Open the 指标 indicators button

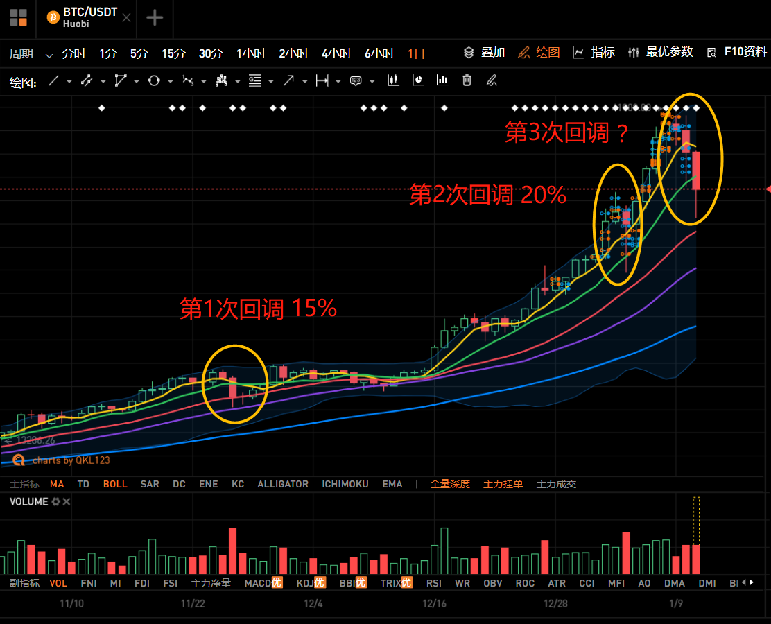[594, 52]
